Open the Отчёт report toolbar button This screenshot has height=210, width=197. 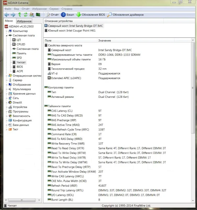point(52,14)
